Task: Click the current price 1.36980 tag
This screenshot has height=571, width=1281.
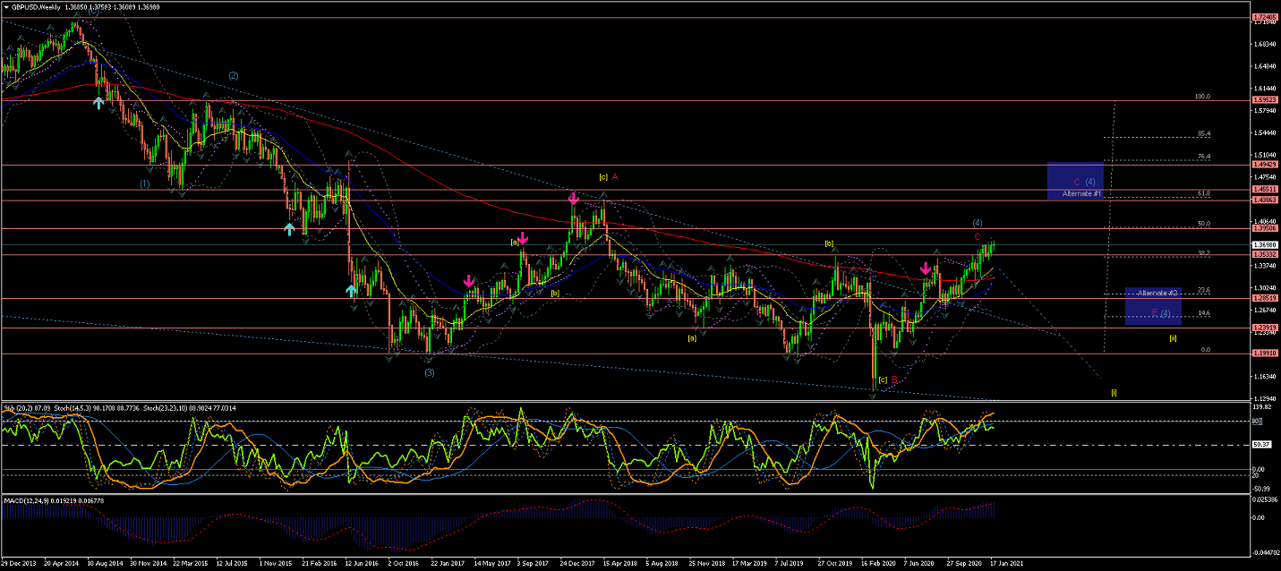Action: coord(1265,244)
